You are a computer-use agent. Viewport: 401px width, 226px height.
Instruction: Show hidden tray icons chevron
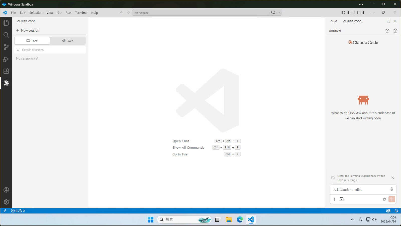(352, 219)
